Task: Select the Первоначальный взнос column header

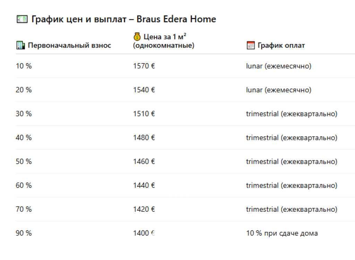Action: click(69, 45)
